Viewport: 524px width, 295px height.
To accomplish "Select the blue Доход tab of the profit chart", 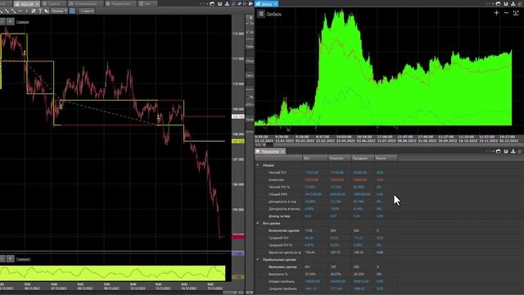I will point(266,3).
